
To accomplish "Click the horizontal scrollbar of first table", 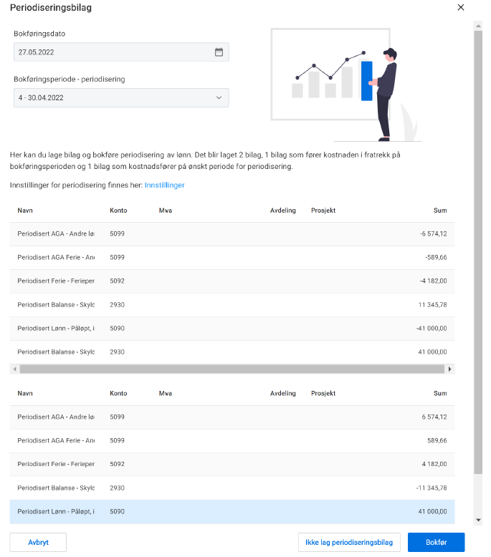I will click(229, 369).
